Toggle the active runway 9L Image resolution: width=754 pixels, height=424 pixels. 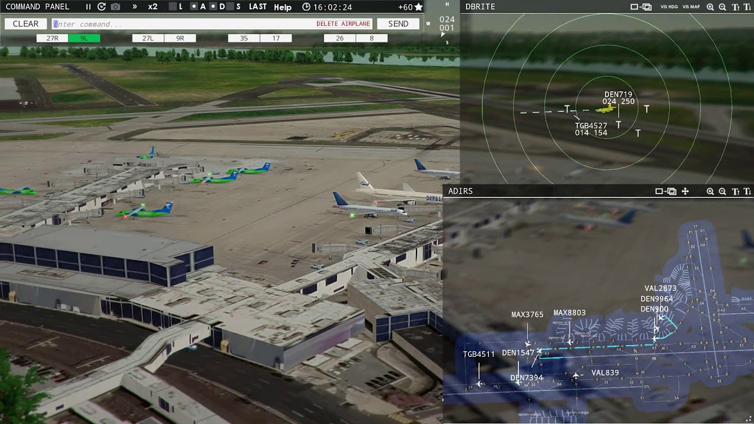84,38
